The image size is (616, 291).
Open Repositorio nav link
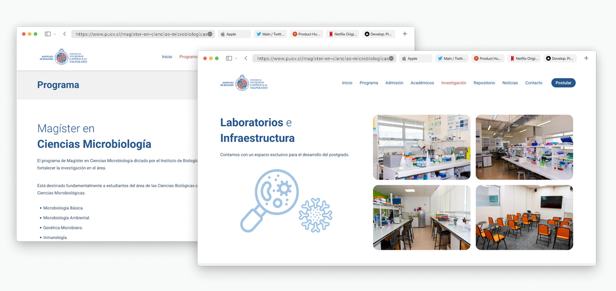click(x=484, y=83)
